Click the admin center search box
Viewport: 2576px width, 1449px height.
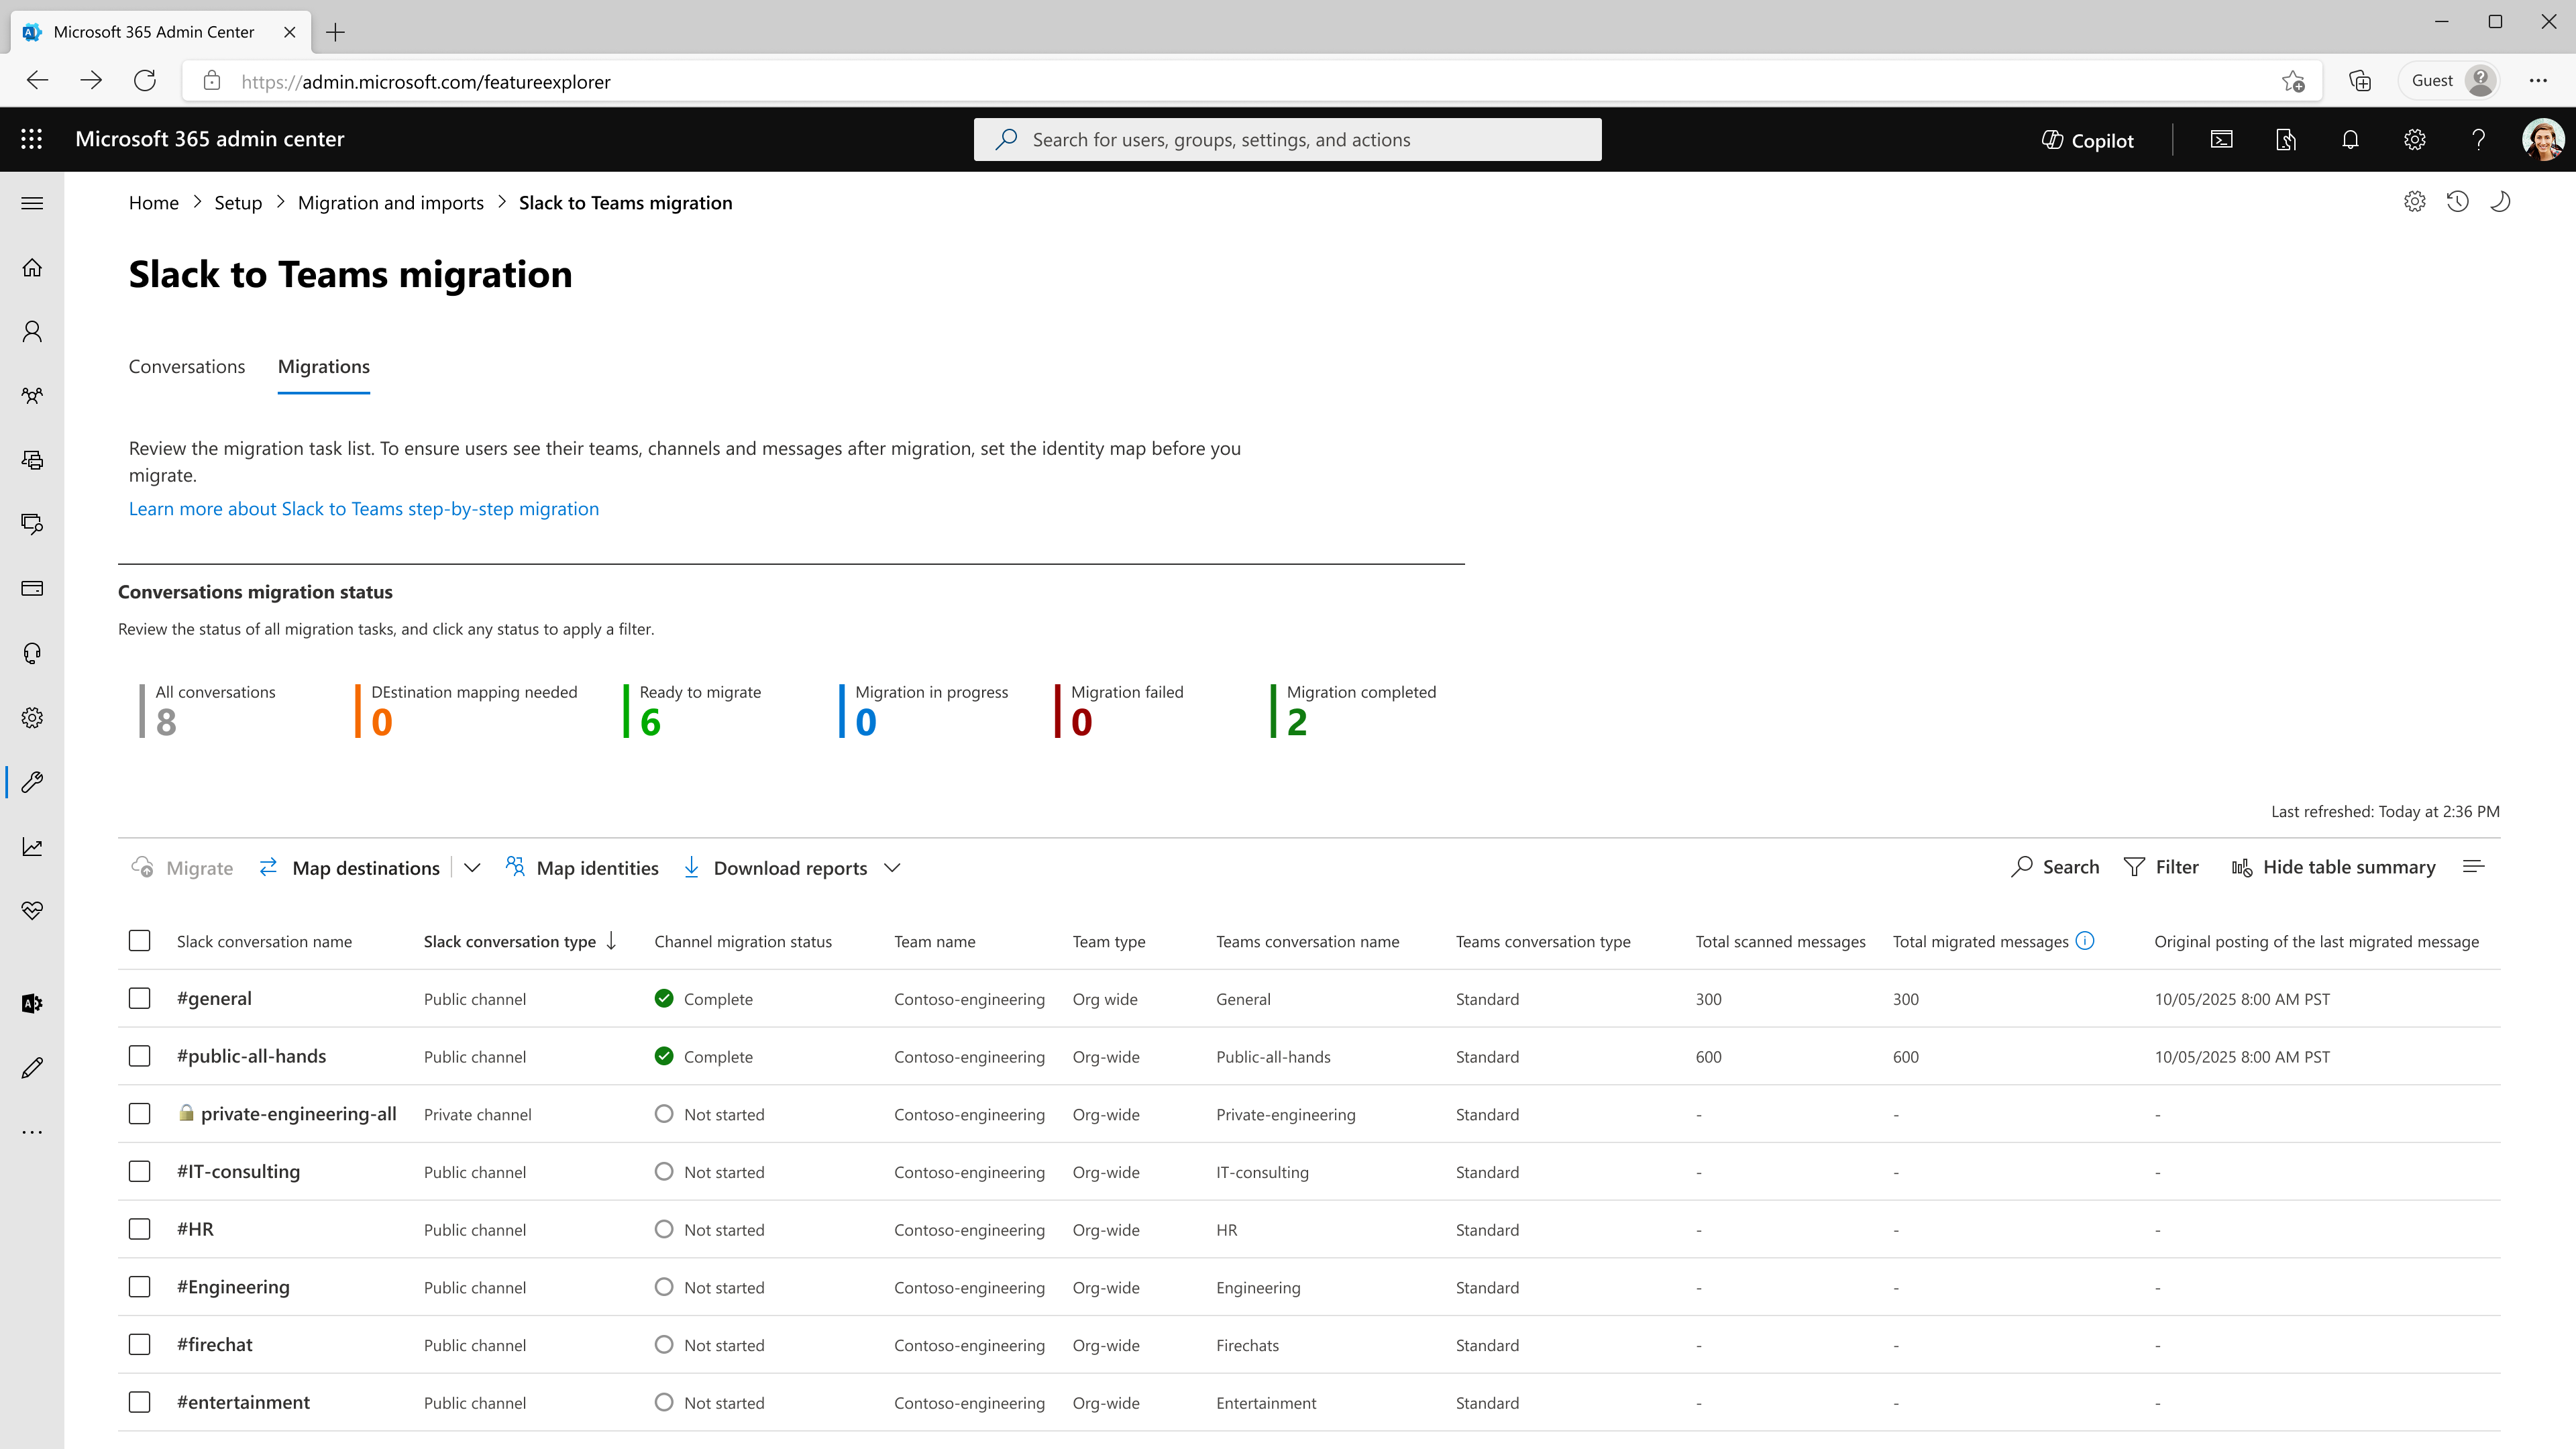[1288, 140]
